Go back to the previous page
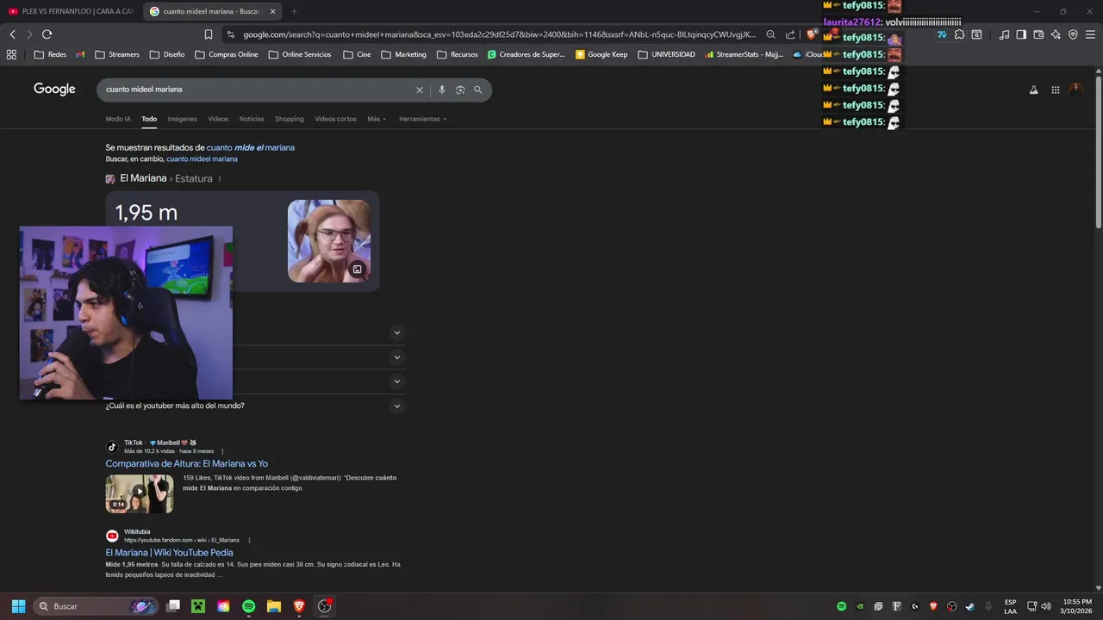 click(12, 34)
